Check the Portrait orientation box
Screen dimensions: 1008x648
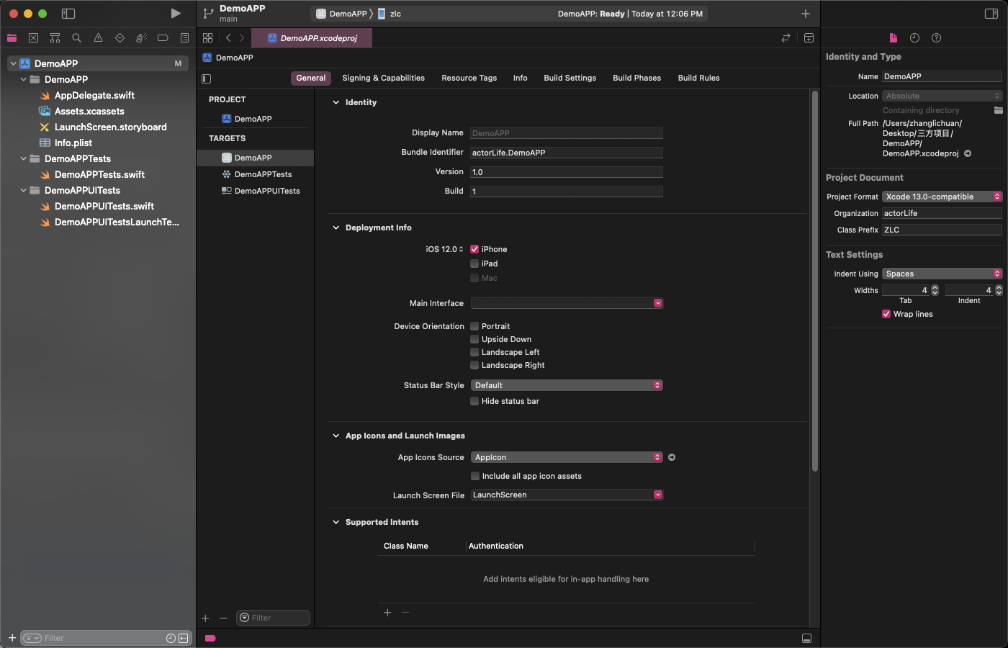474,326
